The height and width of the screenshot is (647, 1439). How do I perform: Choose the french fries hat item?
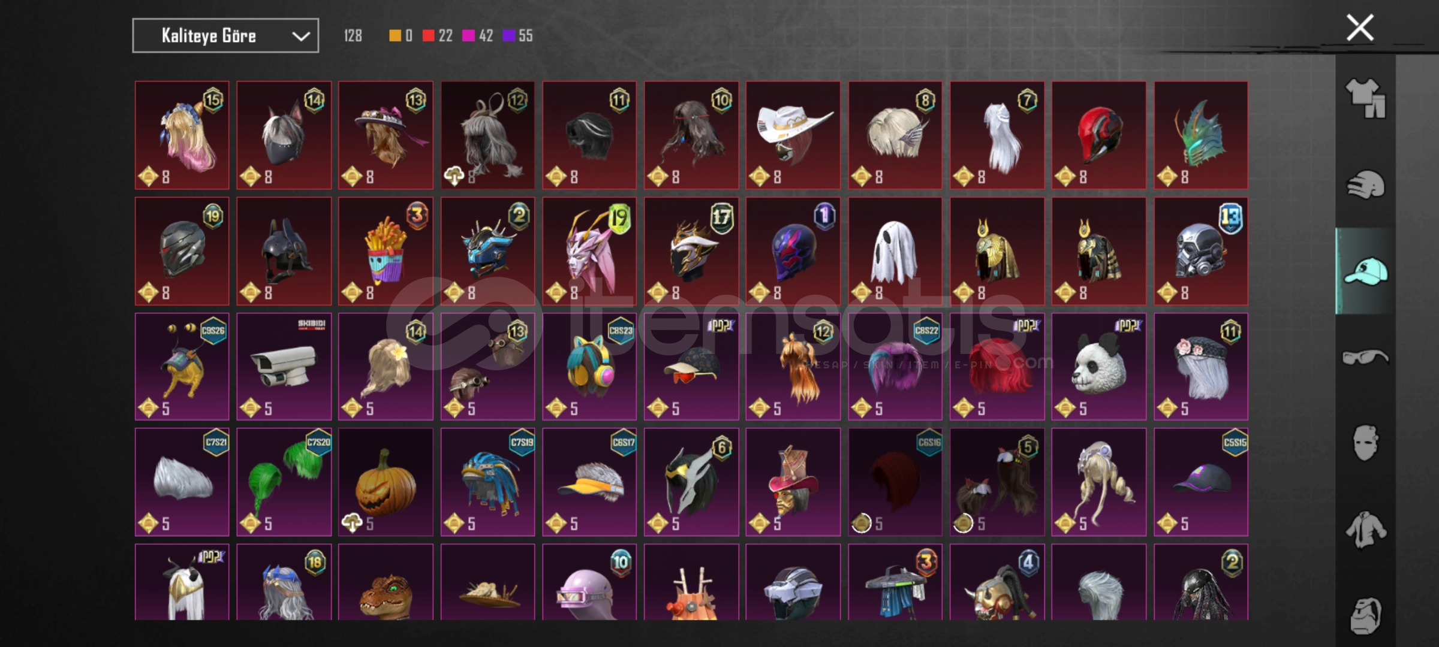click(386, 251)
